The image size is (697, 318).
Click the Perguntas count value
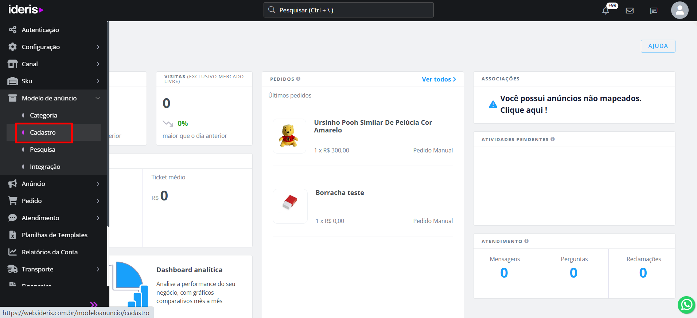(x=573, y=273)
